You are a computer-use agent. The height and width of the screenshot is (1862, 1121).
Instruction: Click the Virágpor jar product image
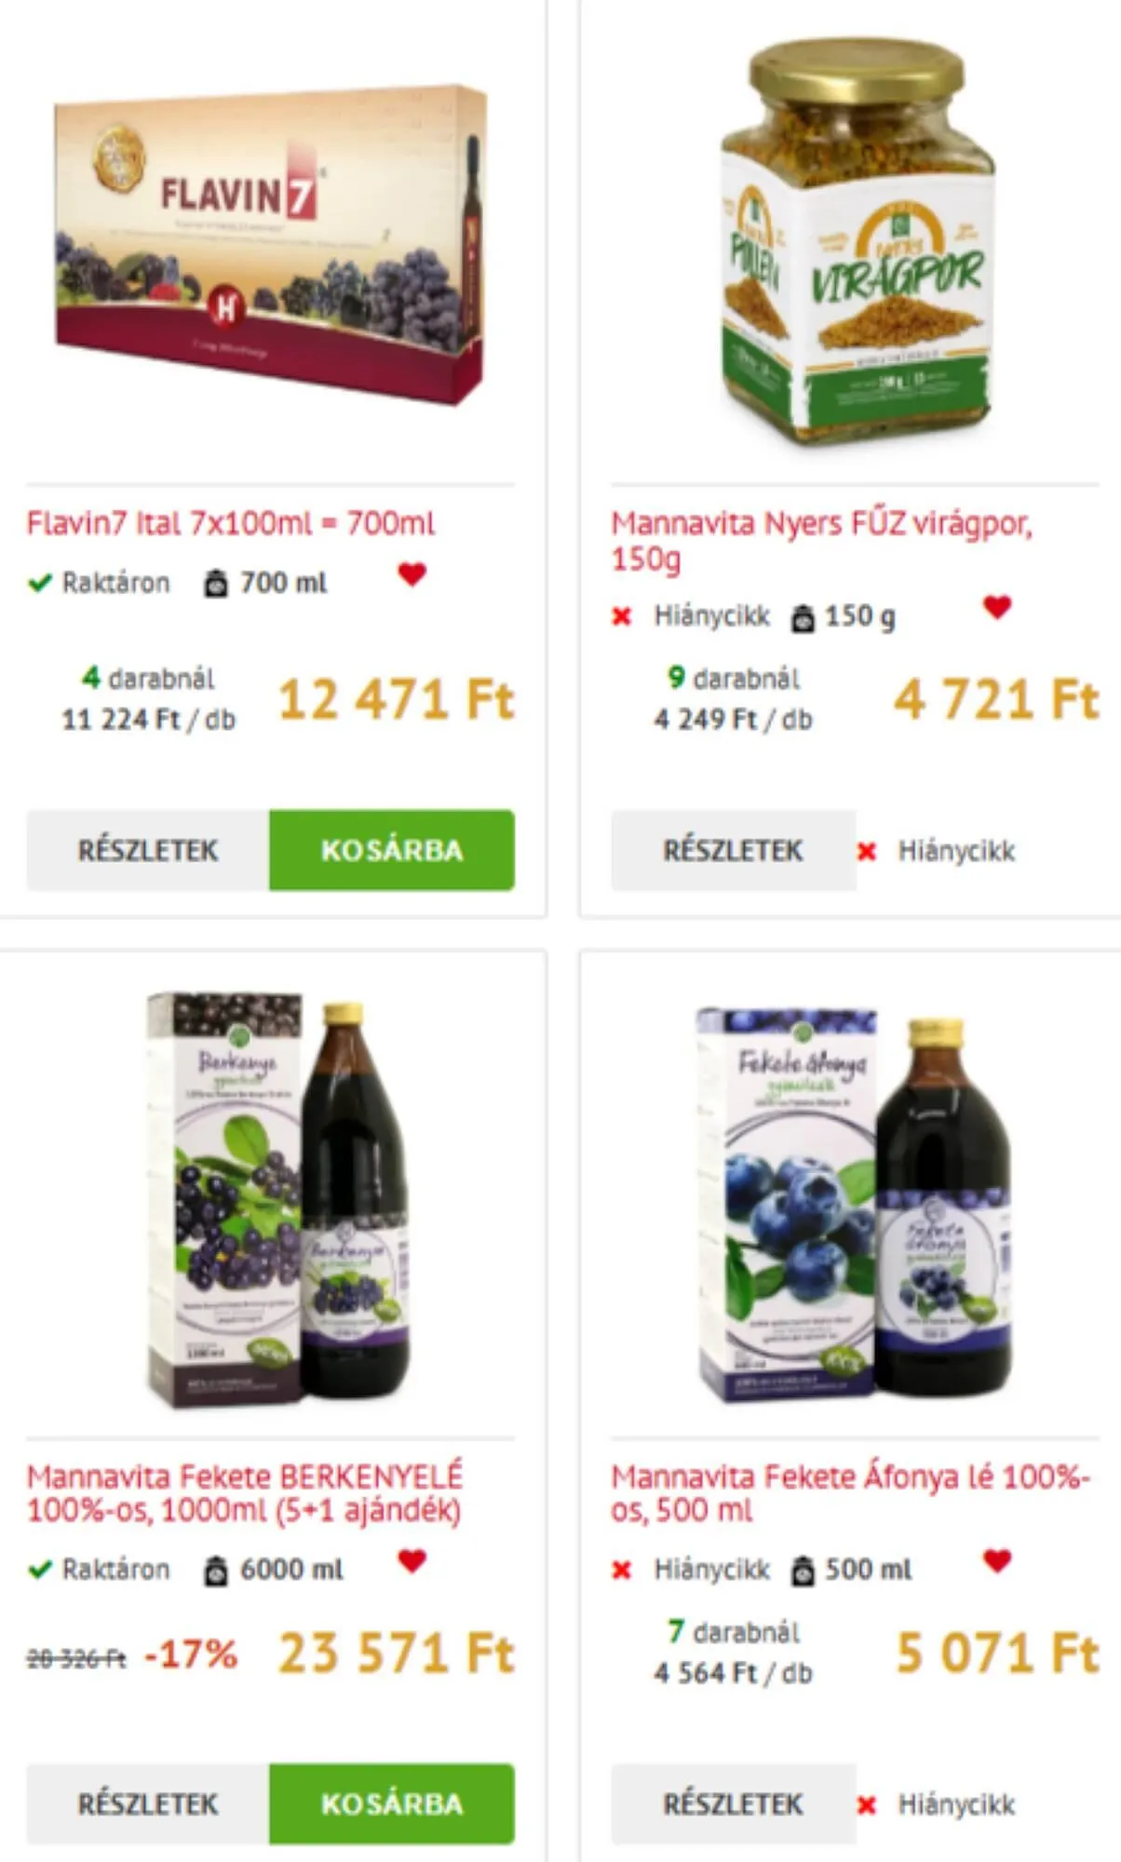click(x=857, y=242)
